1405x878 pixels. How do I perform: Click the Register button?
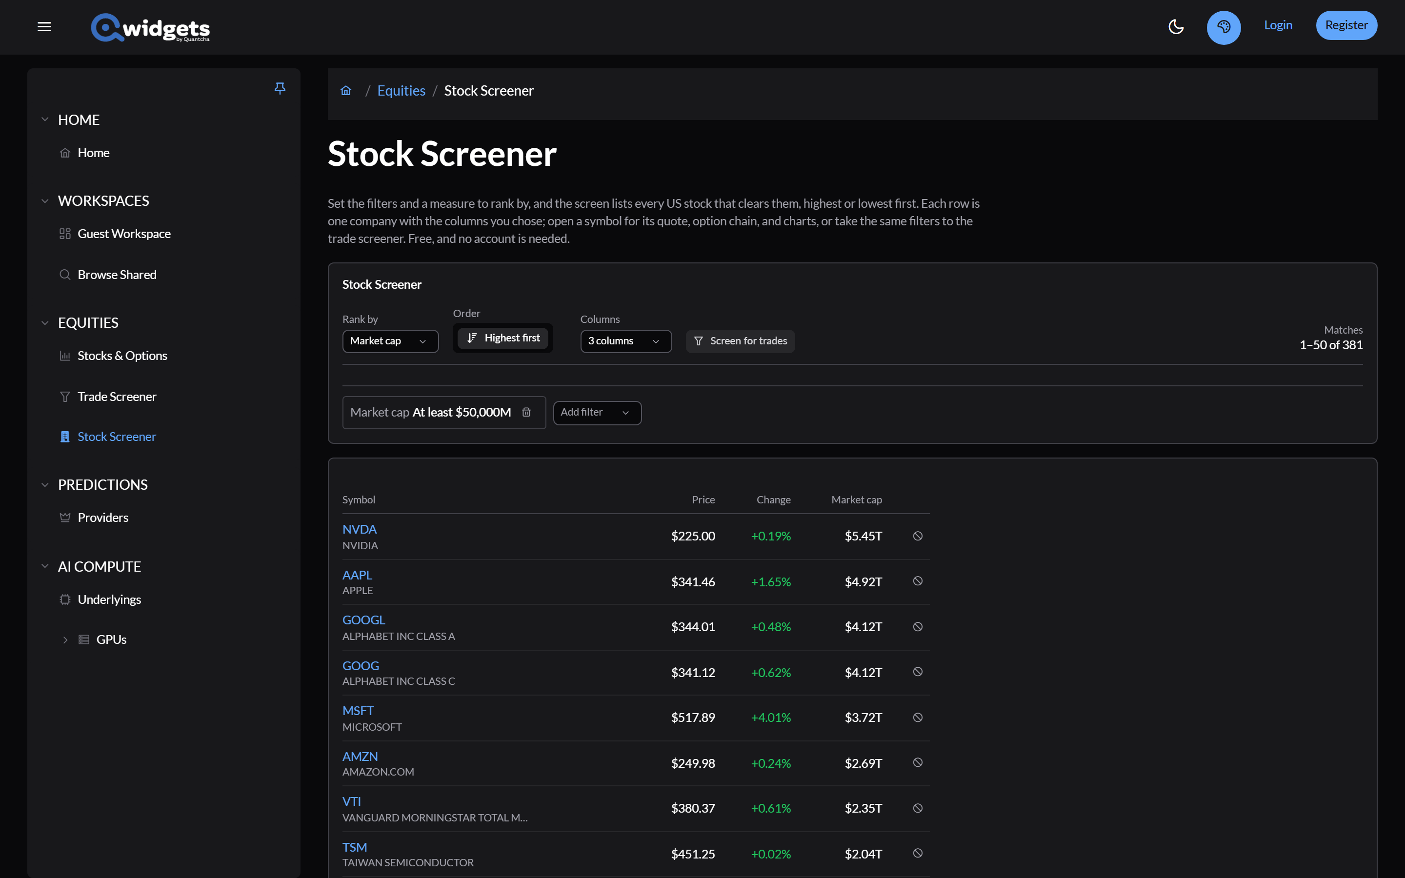coord(1346,25)
